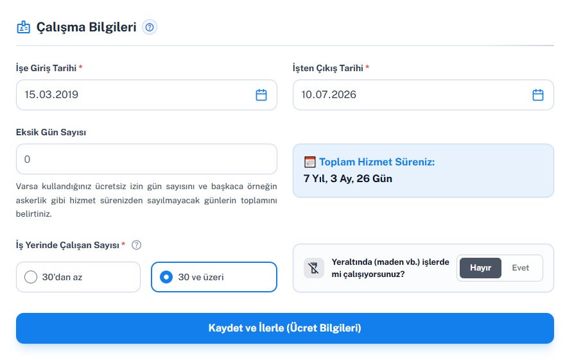Click the Toplam Hizmet Süreniz info box
This screenshot has width=574, height=361.
pyautogui.click(x=423, y=171)
